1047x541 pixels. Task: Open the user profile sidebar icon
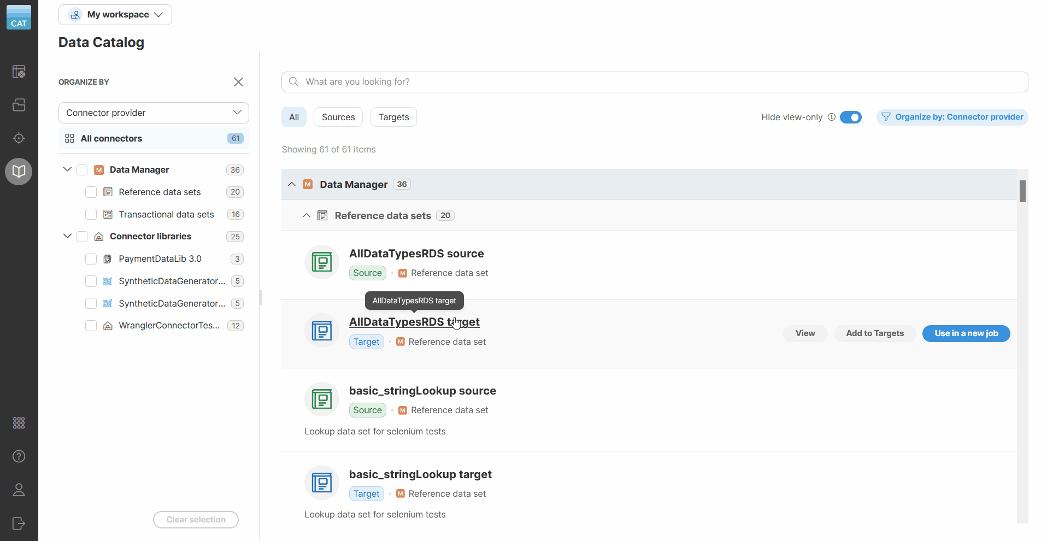(19, 490)
